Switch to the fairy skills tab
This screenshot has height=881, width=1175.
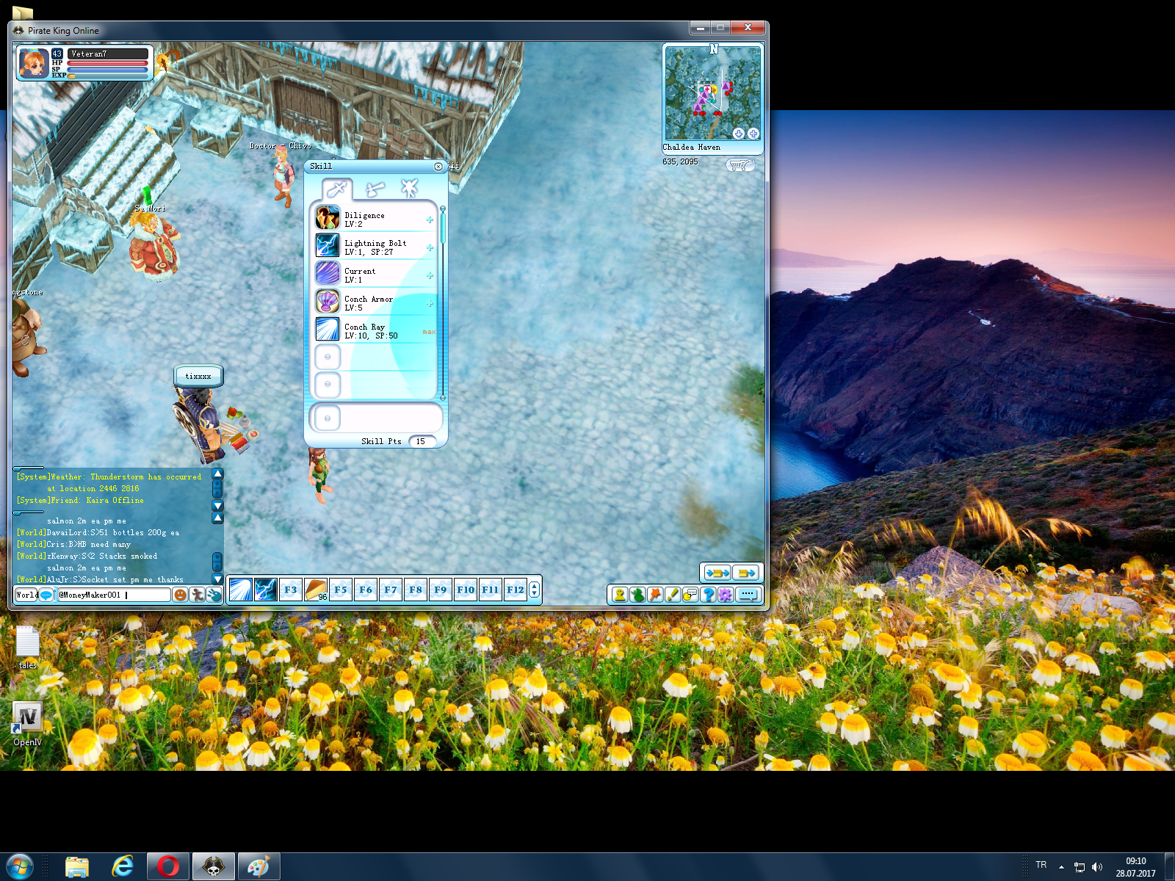[x=409, y=189]
